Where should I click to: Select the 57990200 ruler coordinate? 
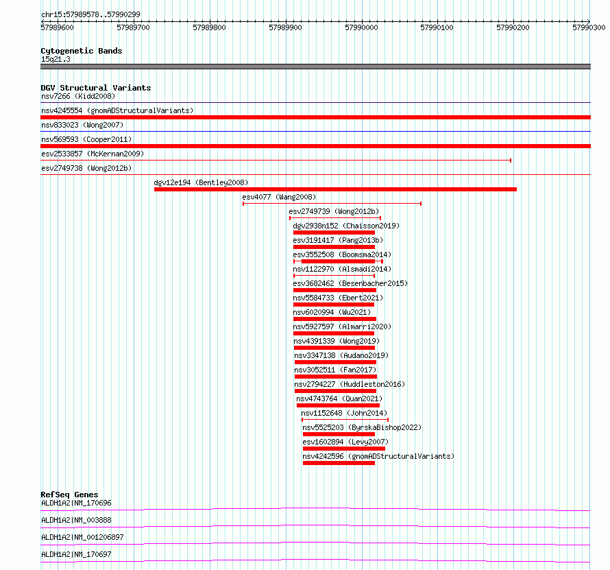[x=513, y=27]
